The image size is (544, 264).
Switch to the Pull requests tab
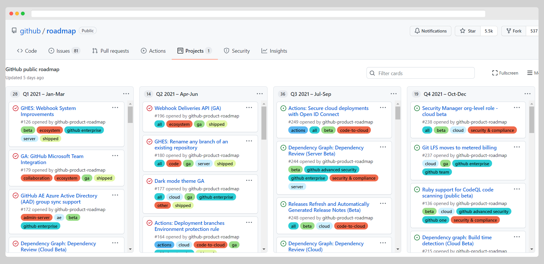(111, 51)
